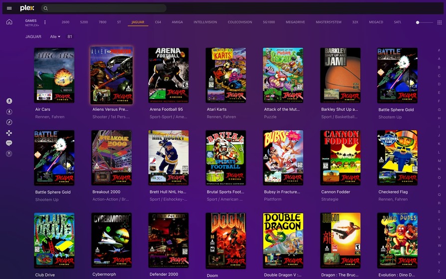Viewport: 446px width, 279px height.
Task: Click the 'Puzzle' genre label
Action: 270,117
